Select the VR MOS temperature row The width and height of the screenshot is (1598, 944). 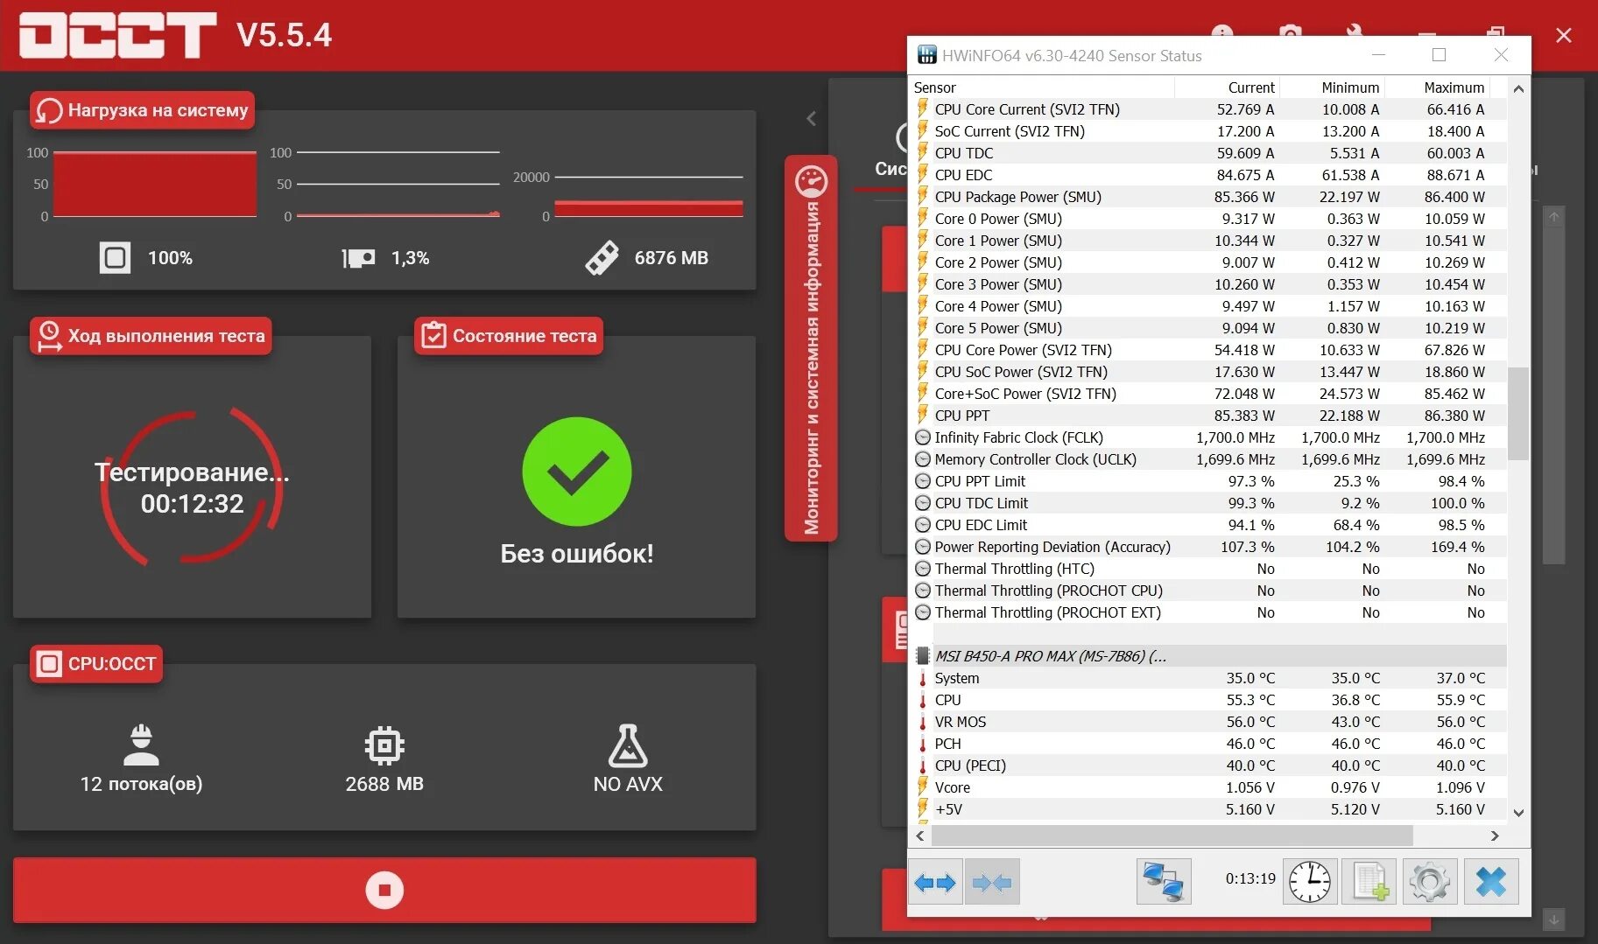(1208, 722)
